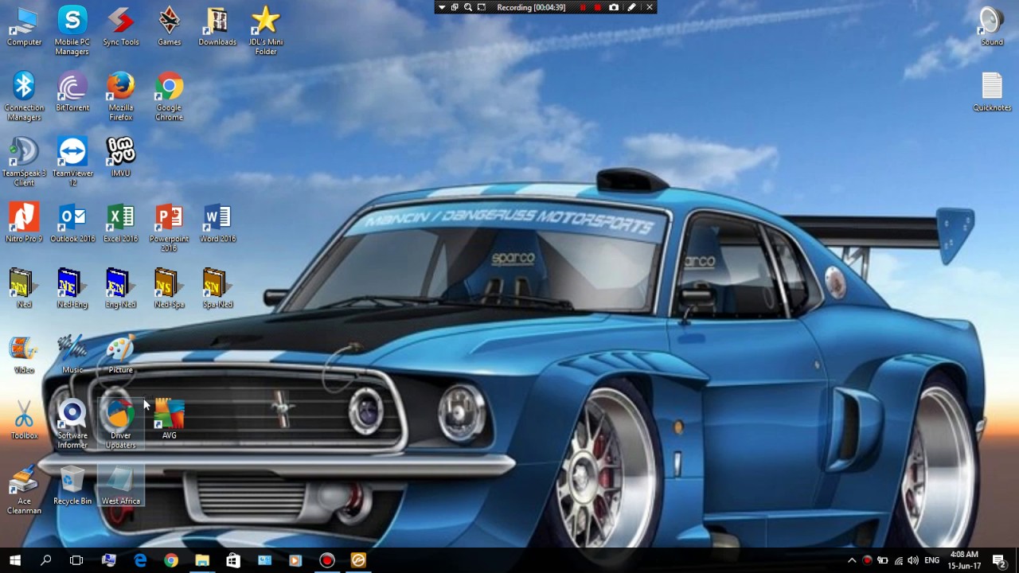Select the Quicknotes document icon
This screenshot has width=1019, height=573.
[x=992, y=92]
